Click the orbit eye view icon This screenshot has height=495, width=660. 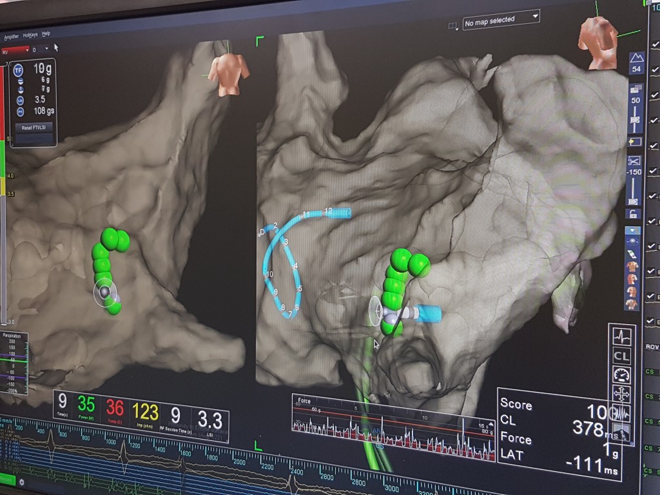pos(633,242)
